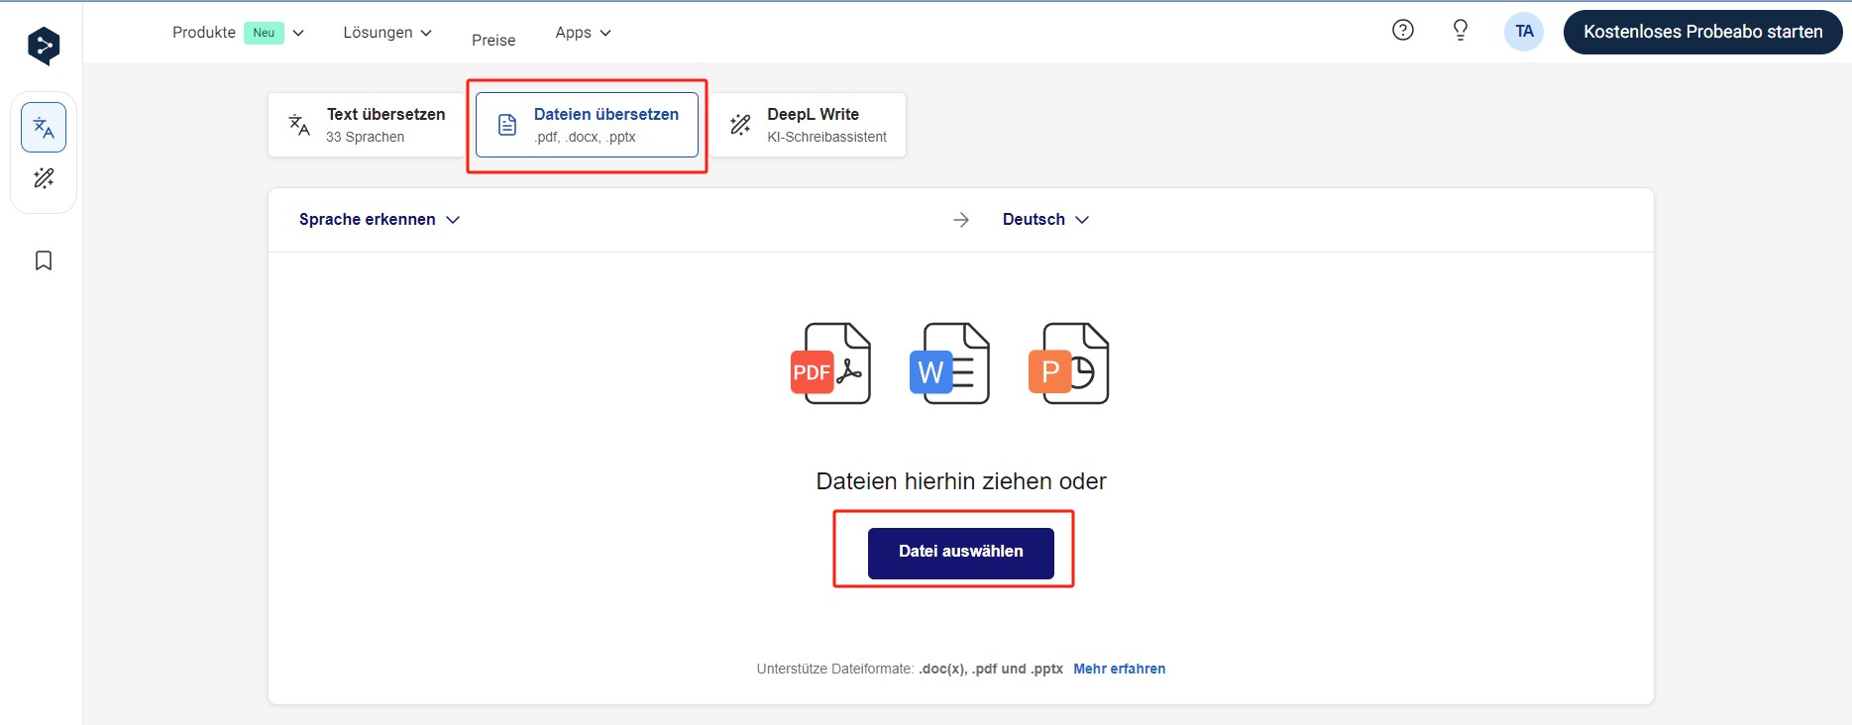This screenshot has width=1852, height=725.
Task: Click Kostenloses Probeabo starten button
Action: coord(1702,32)
